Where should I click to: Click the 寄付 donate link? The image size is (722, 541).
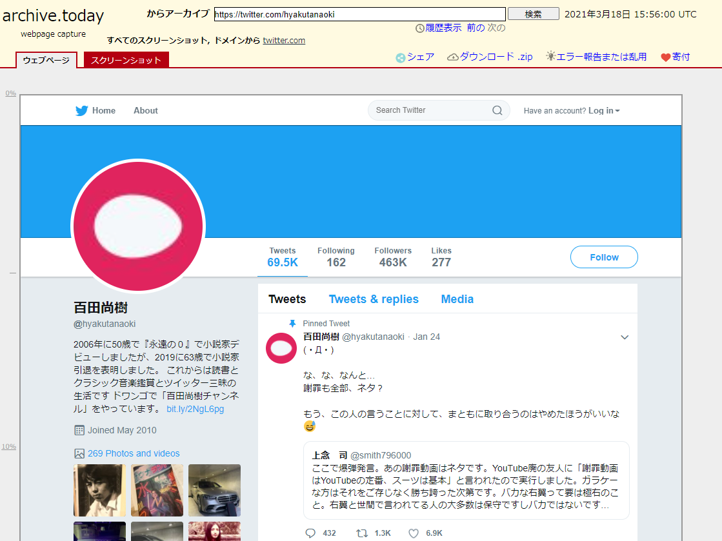click(681, 57)
